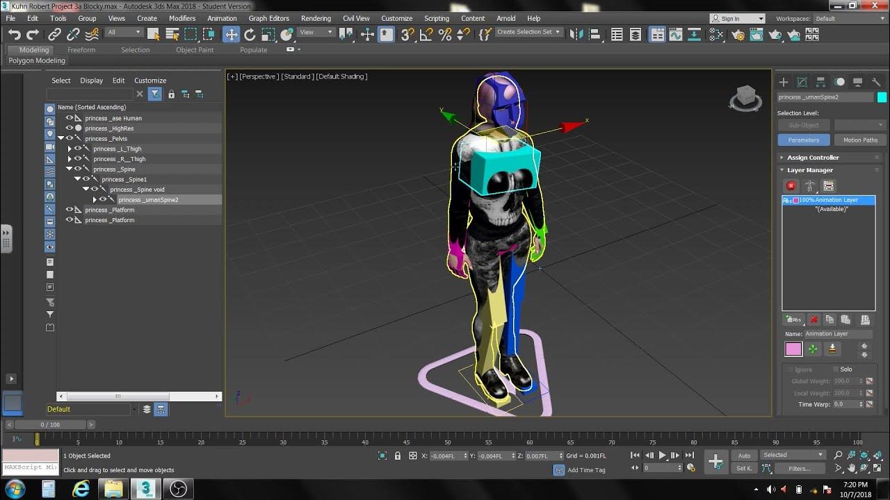Click the pink layer color swatch
This screenshot has width=890, height=500.
pyautogui.click(x=793, y=349)
